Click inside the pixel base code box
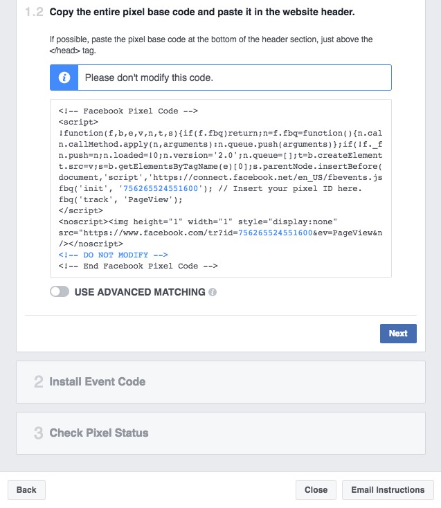Screen dimensions: 441x508 221,188
